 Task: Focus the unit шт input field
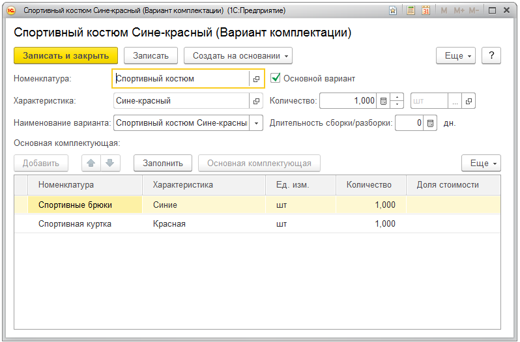click(429, 101)
